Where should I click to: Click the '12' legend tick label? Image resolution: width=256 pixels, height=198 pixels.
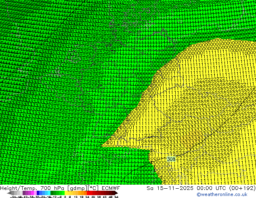coord(76,197)
